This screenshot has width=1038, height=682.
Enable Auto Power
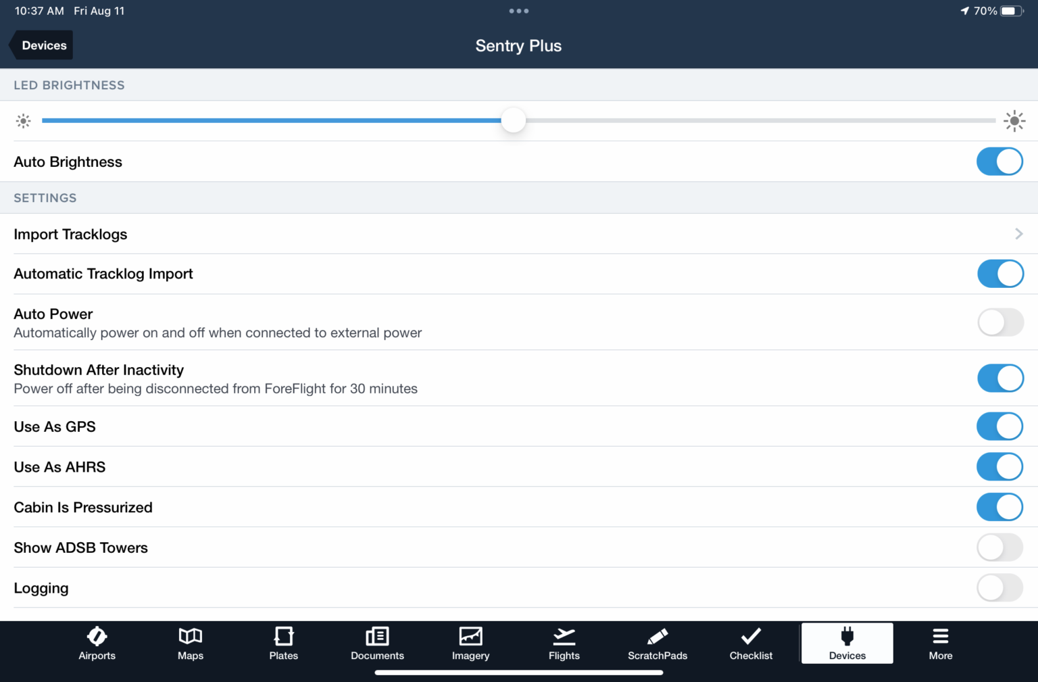click(x=999, y=322)
